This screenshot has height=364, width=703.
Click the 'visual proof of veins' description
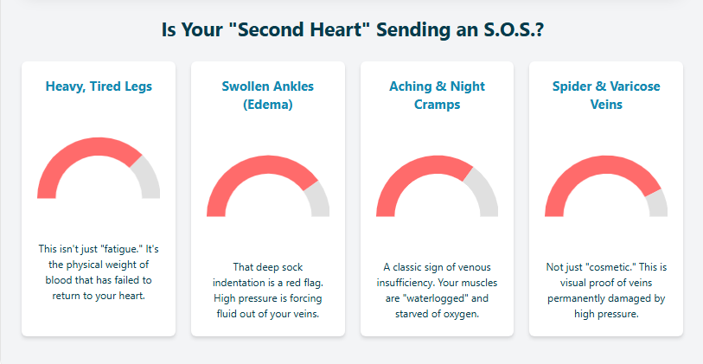pyautogui.click(x=606, y=283)
